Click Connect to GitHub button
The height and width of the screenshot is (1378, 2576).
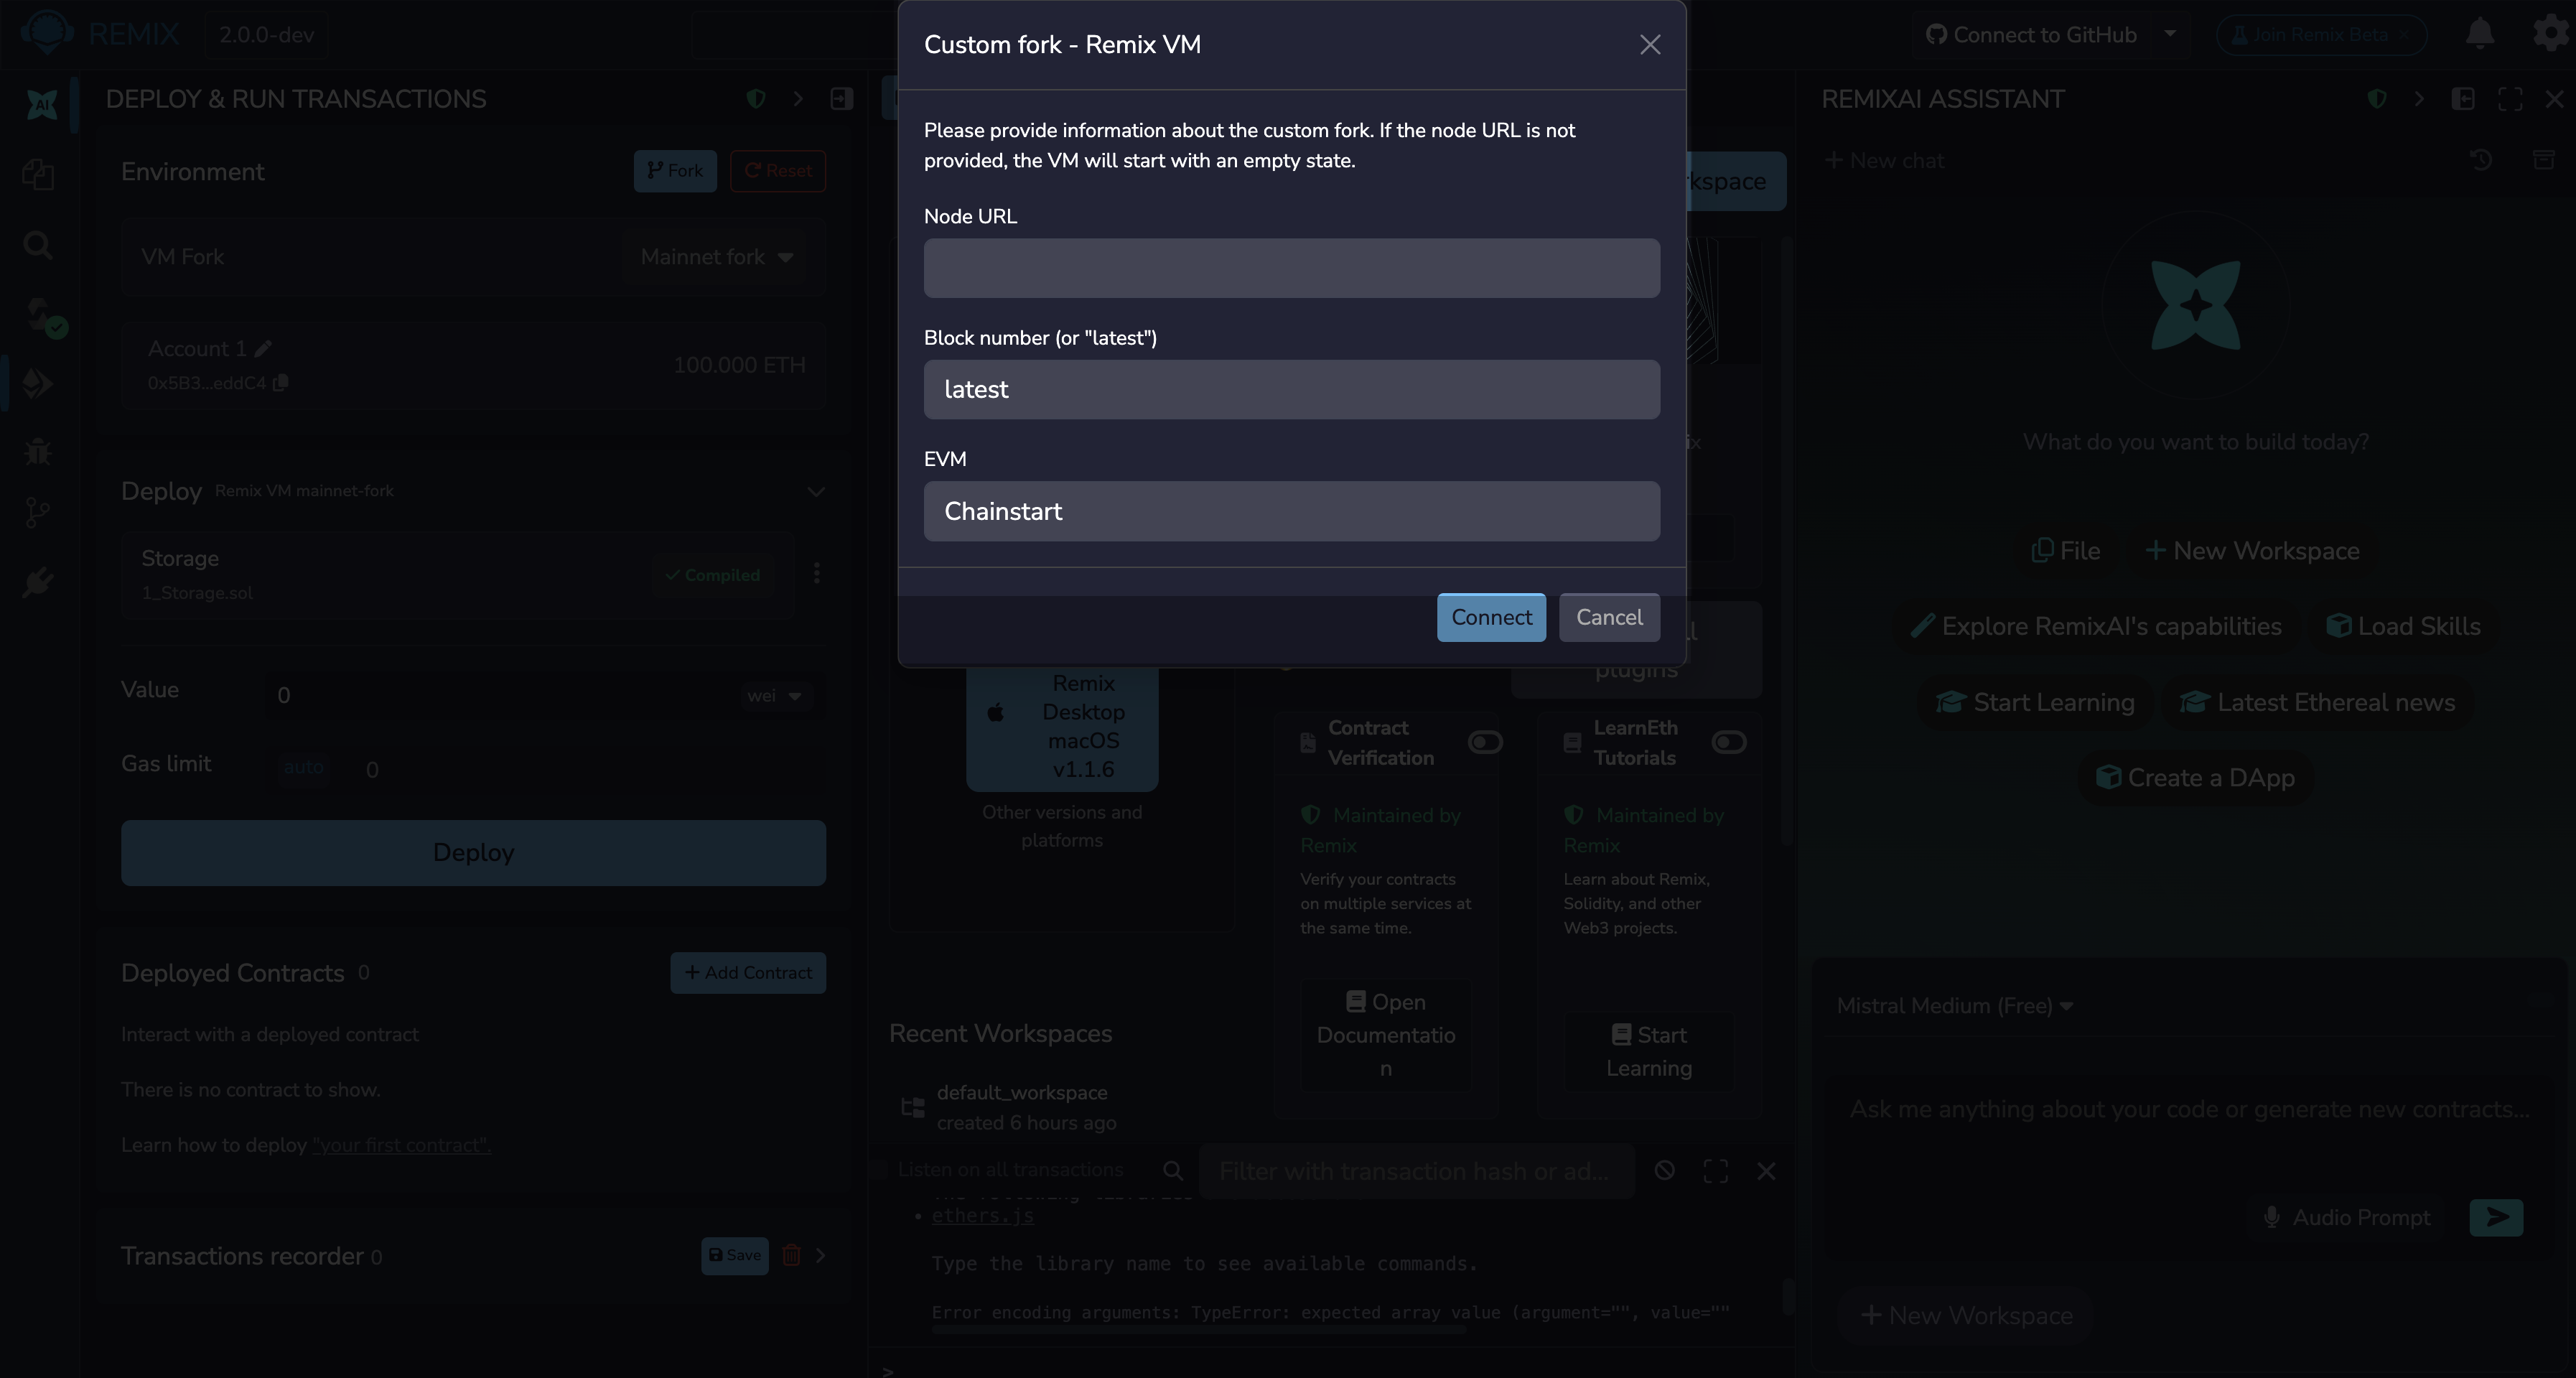coord(2031,35)
